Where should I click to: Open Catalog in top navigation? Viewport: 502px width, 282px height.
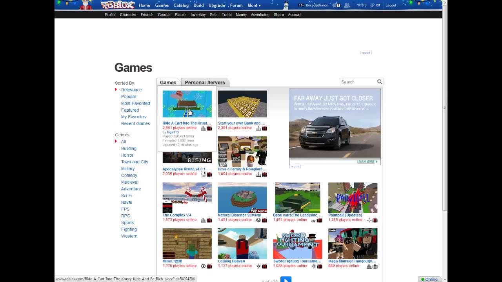coord(181,5)
